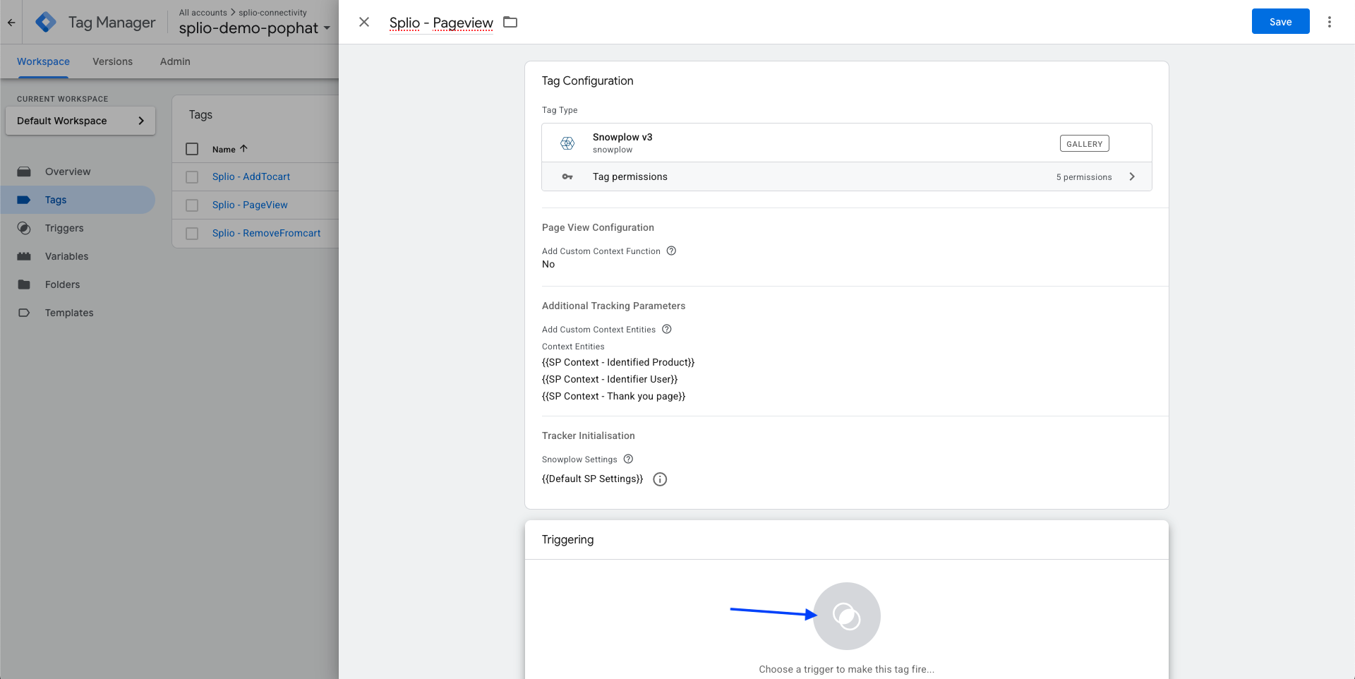This screenshot has height=679, width=1355.
Task: Toggle the select-all tags checkbox
Action: [x=192, y=149]
